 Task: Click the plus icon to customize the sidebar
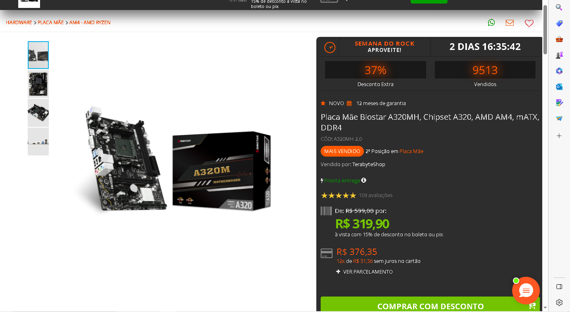pos(559,136)
